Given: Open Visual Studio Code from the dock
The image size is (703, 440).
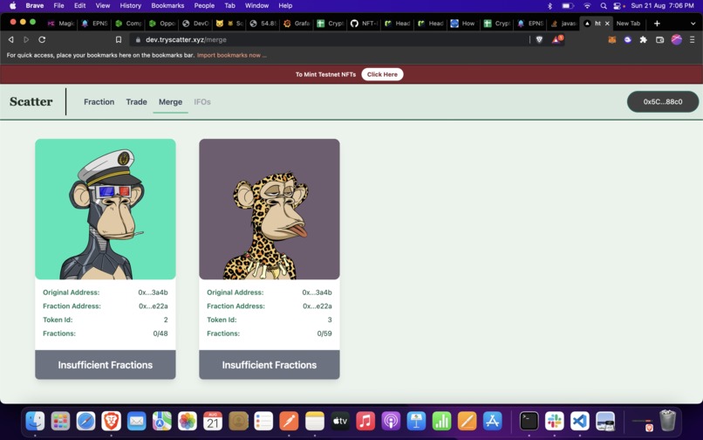Looking at the screenshot, I should (580, 421).
